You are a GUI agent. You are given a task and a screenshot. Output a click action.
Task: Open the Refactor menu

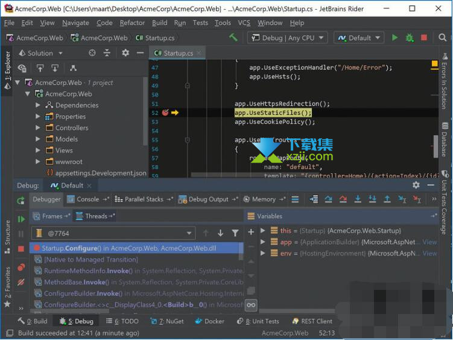coord(132,23)
